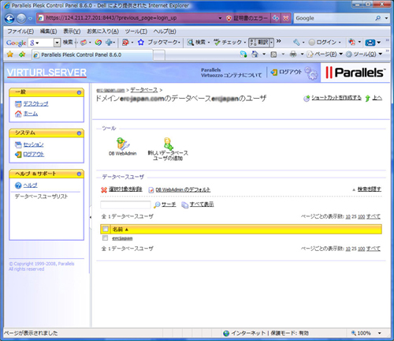This screenshot has height=341, width=394.
Task: Open the print icon in command bar
Action: [x=293, y=54]
